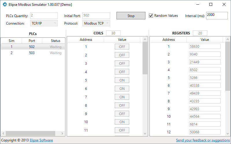
Task: Maximize the Modbus Simulator window
Action: 210,5
